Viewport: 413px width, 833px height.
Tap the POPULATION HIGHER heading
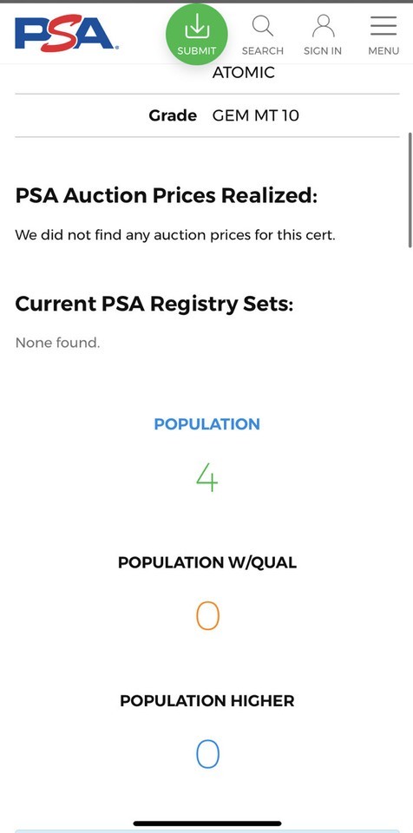pos(207,701)
